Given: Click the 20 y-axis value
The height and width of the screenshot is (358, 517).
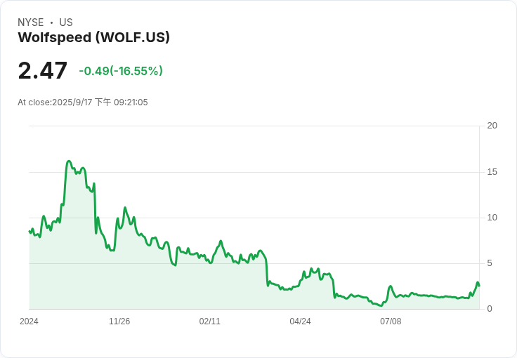Looking at the screenshot, I should [492, 126].
